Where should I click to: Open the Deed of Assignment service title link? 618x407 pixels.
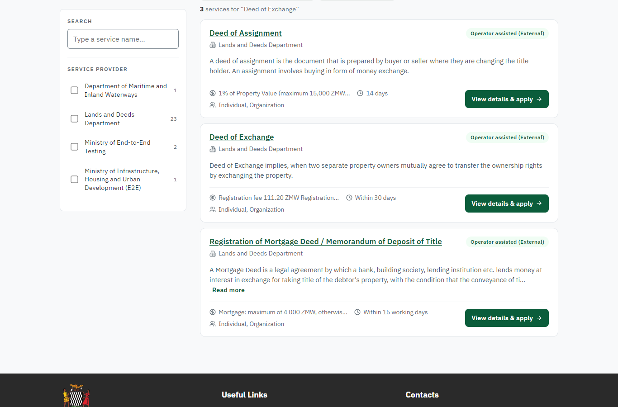click(246, 33)
